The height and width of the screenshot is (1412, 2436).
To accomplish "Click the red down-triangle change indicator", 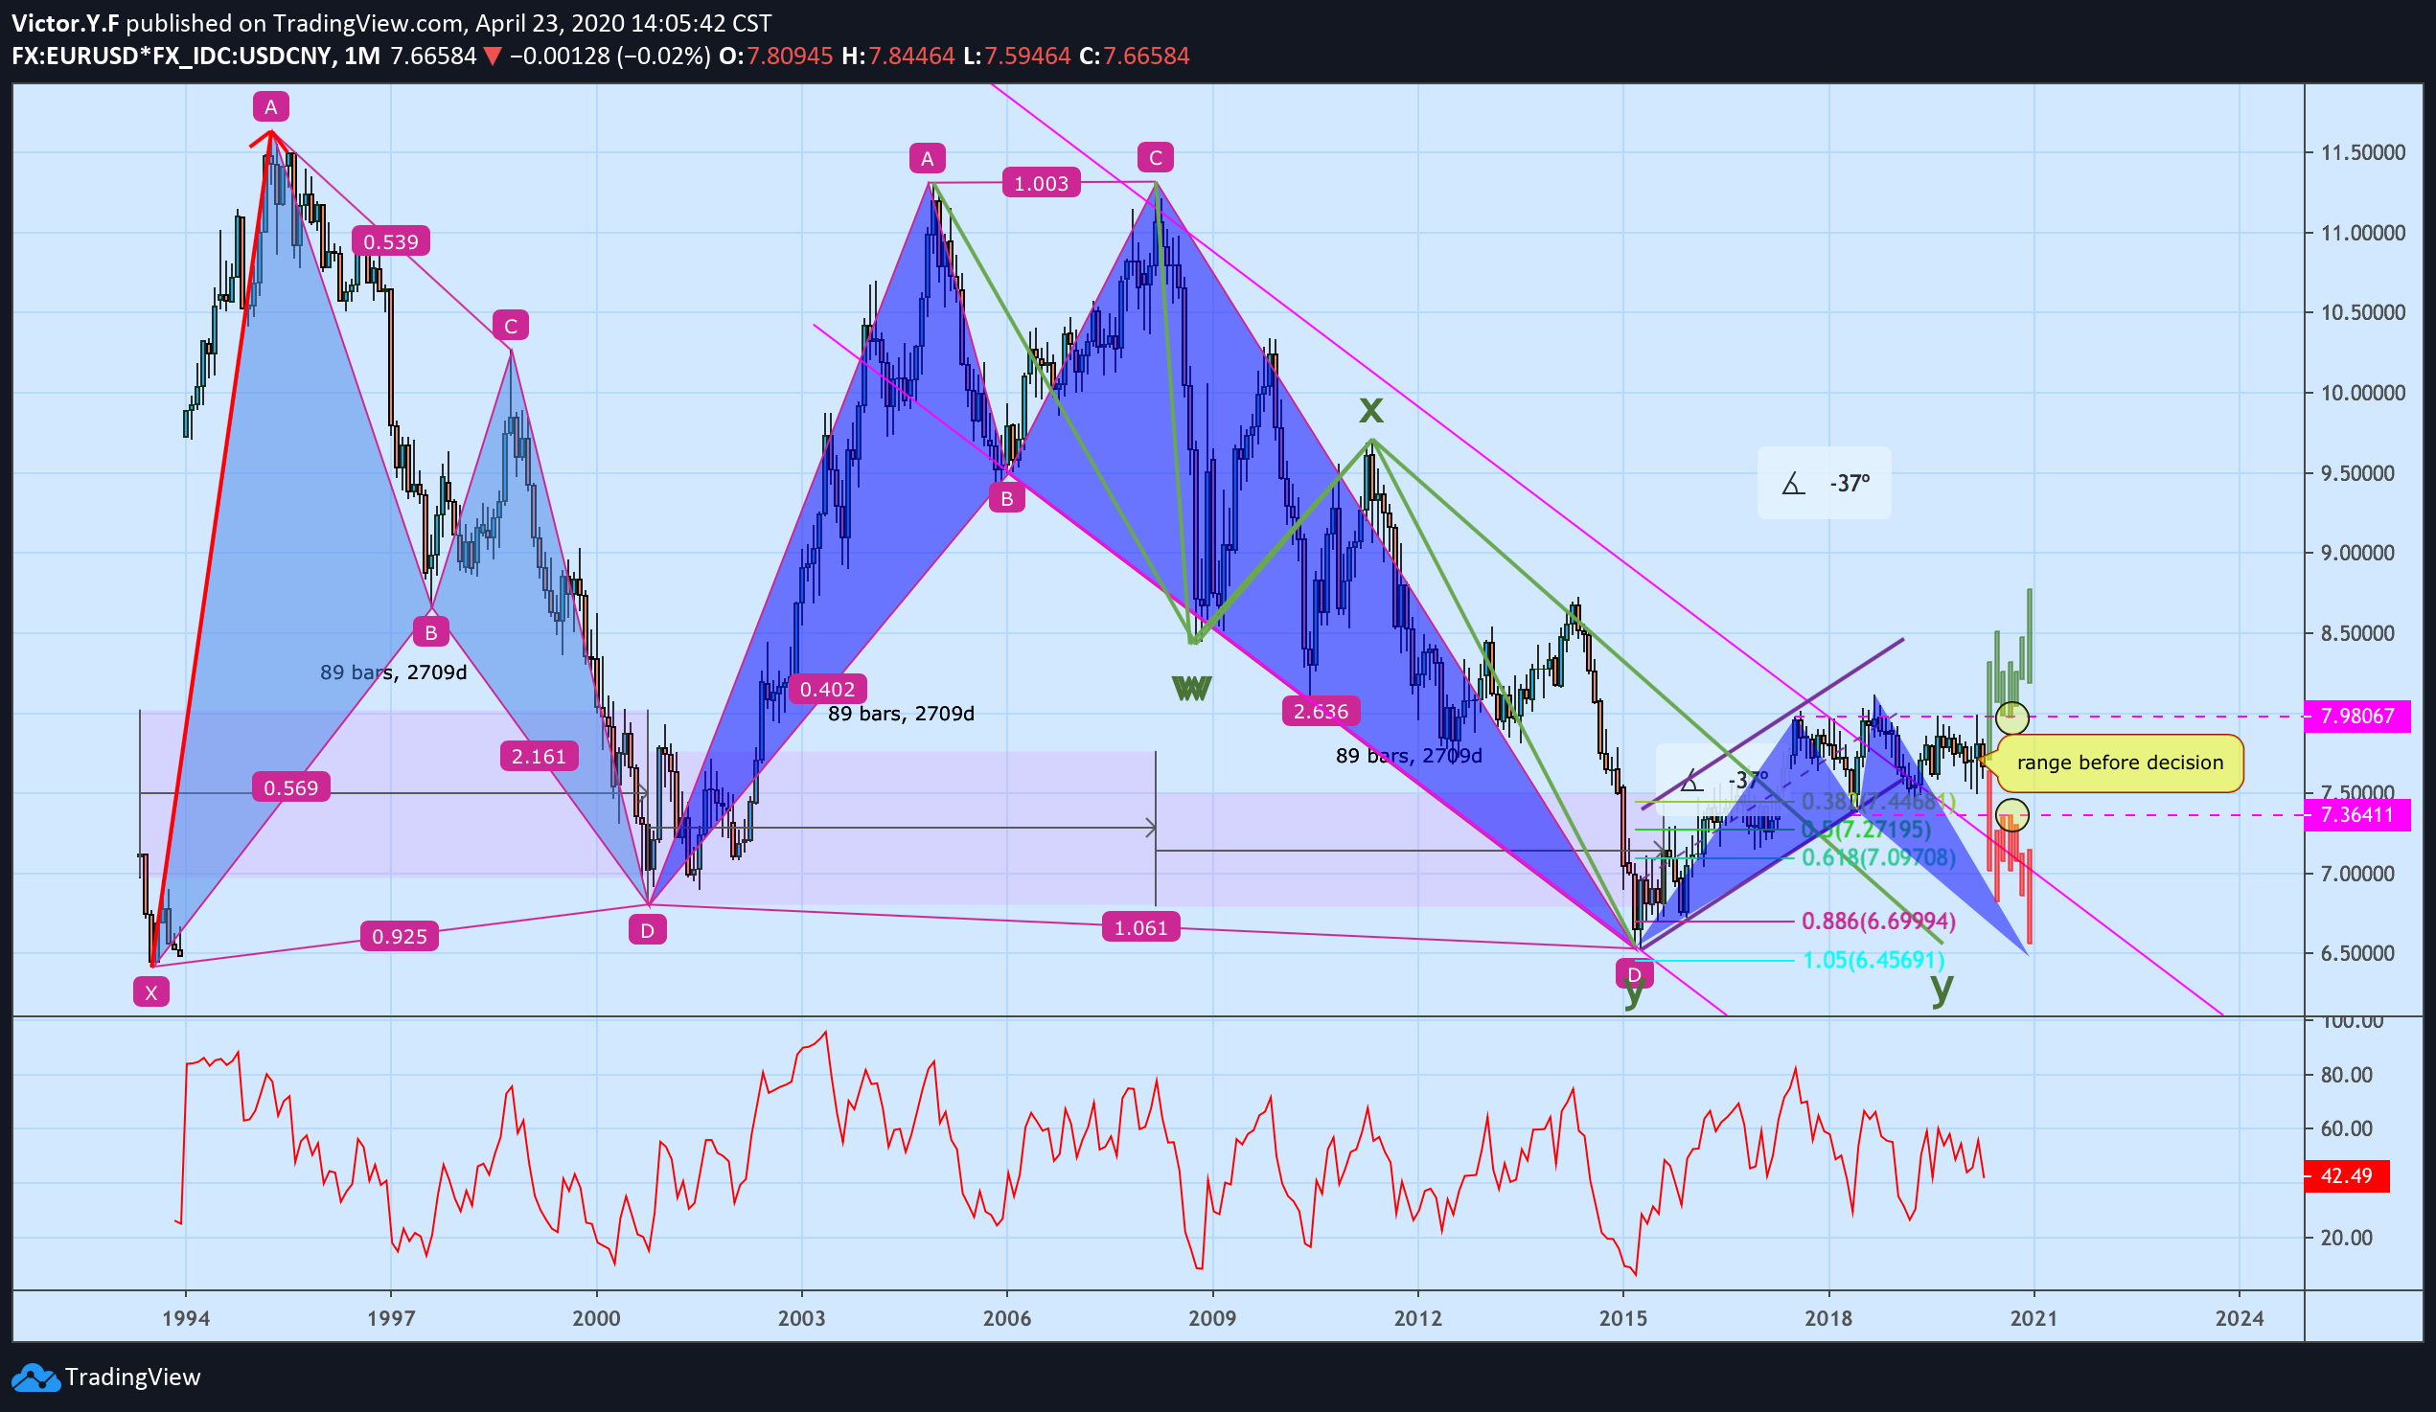I will point(492,57).
